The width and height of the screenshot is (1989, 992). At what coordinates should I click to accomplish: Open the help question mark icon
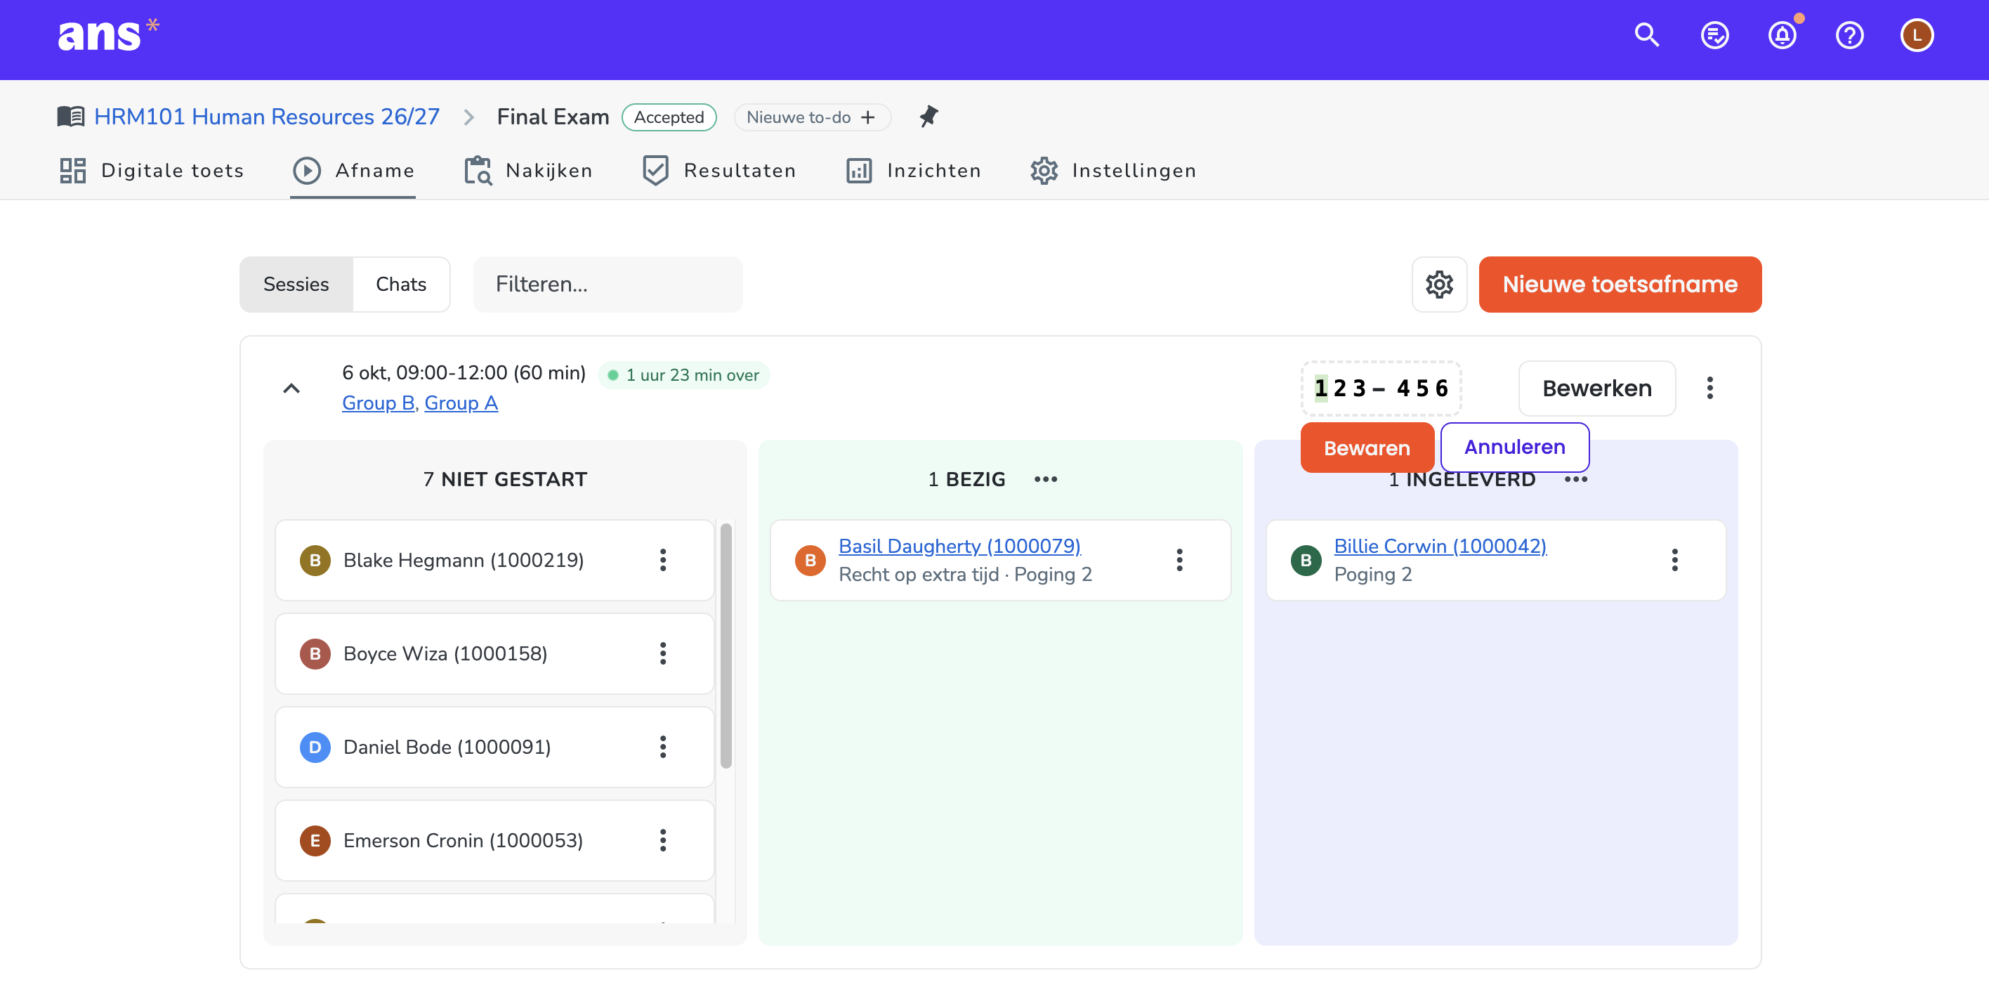pyautogui.click(x=1849, y=34)
